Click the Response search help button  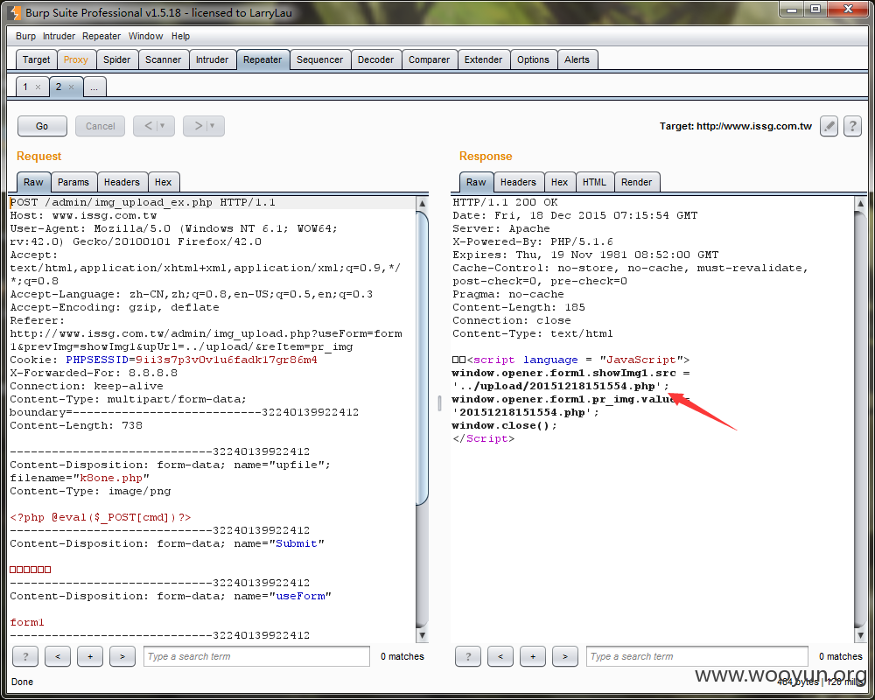click(468, 656)
